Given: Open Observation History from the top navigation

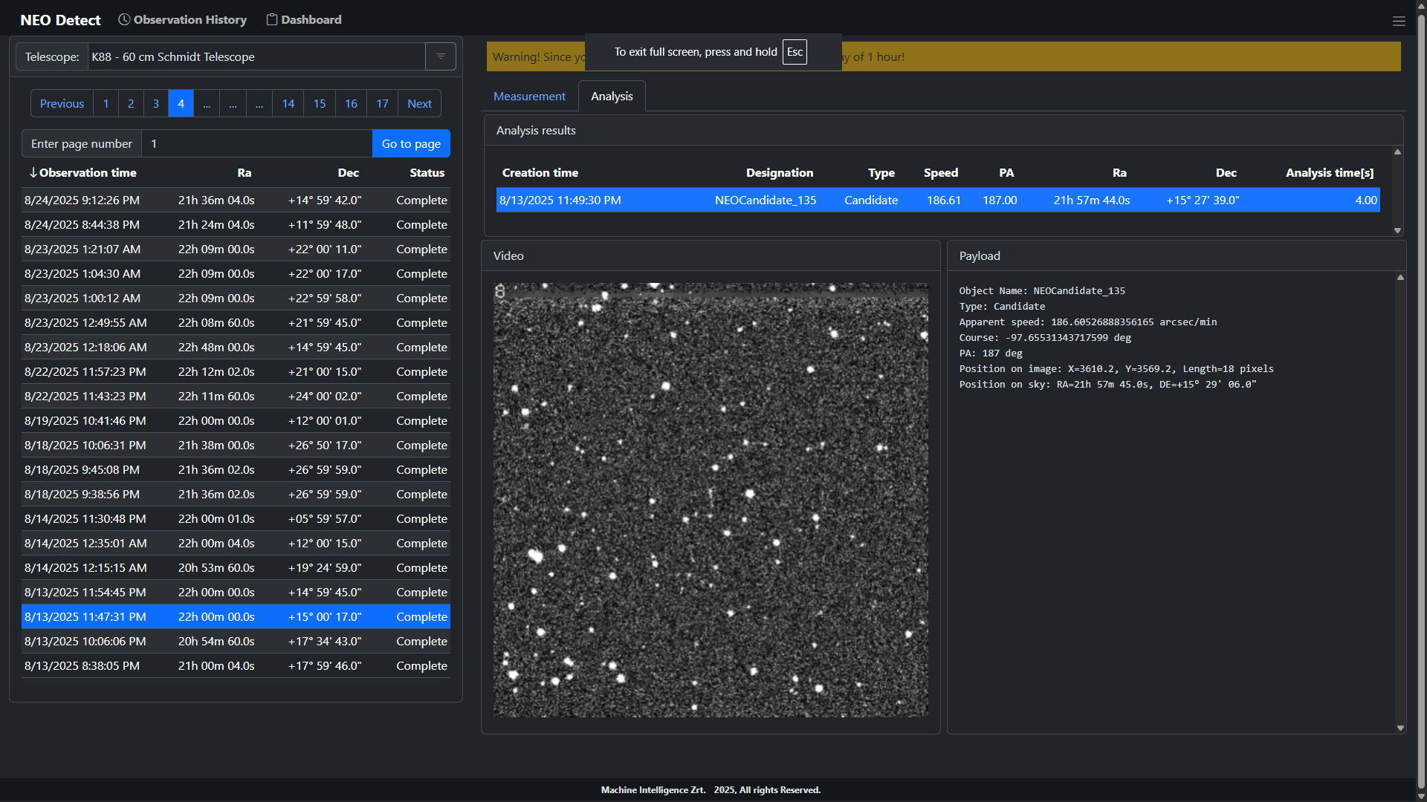Looking at the screenshot, I should (x=190, y=19).
